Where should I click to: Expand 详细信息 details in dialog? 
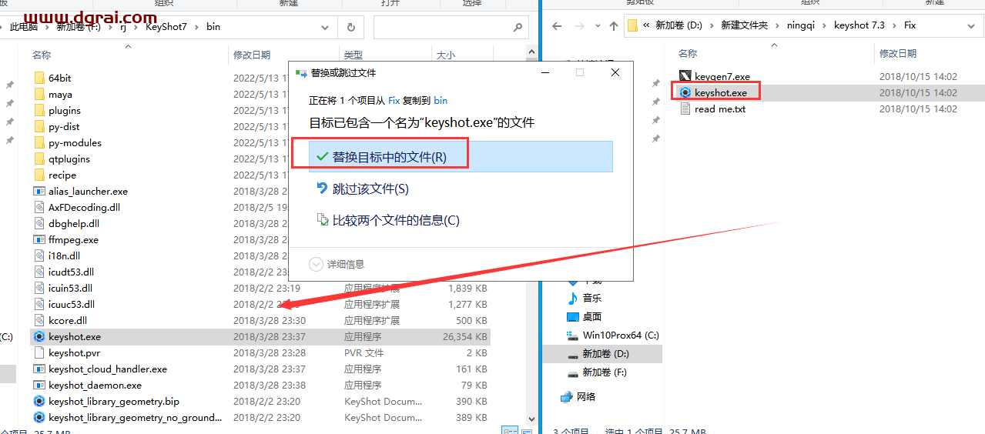tap(337, 264)
